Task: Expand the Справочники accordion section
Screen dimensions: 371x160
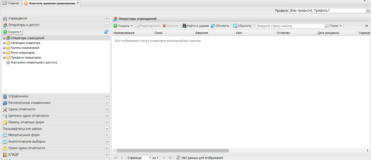Action: [107, 96]
